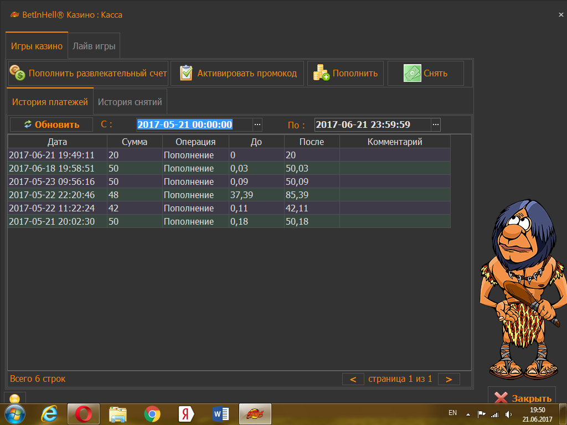Click the Всего 6 строк status text
Screen dimensions: 567x425
[x=38, y=379]
